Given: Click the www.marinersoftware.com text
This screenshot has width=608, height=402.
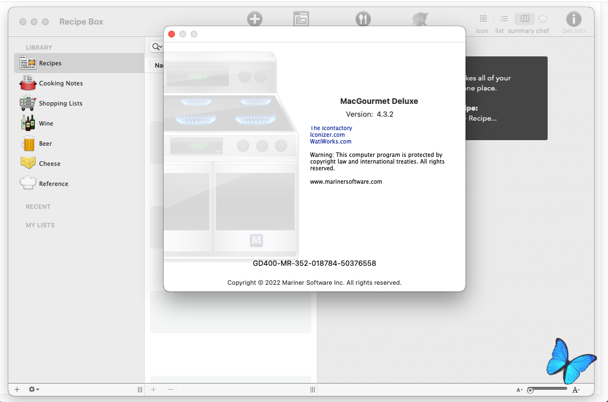Looking at the screenshot, I should tap(346, 181).
